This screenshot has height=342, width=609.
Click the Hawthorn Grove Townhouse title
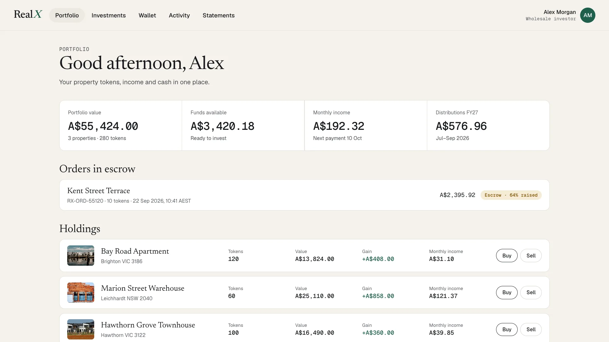pos(148,325)
